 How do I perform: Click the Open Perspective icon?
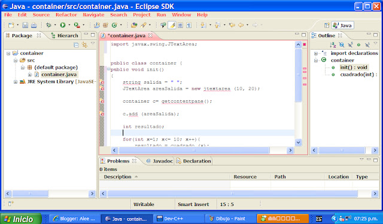coord(327,25)
